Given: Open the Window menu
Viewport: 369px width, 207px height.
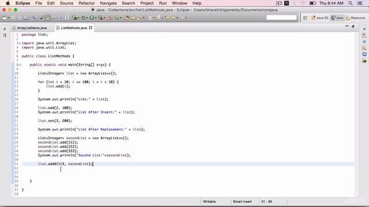Looking at the screenshot, I should (179, 3).
